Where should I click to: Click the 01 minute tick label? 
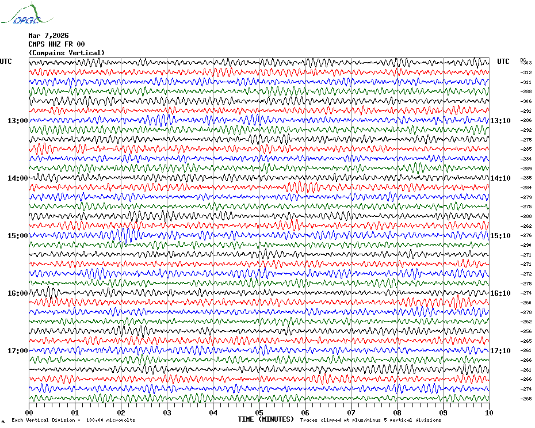[x=75, y=412]
